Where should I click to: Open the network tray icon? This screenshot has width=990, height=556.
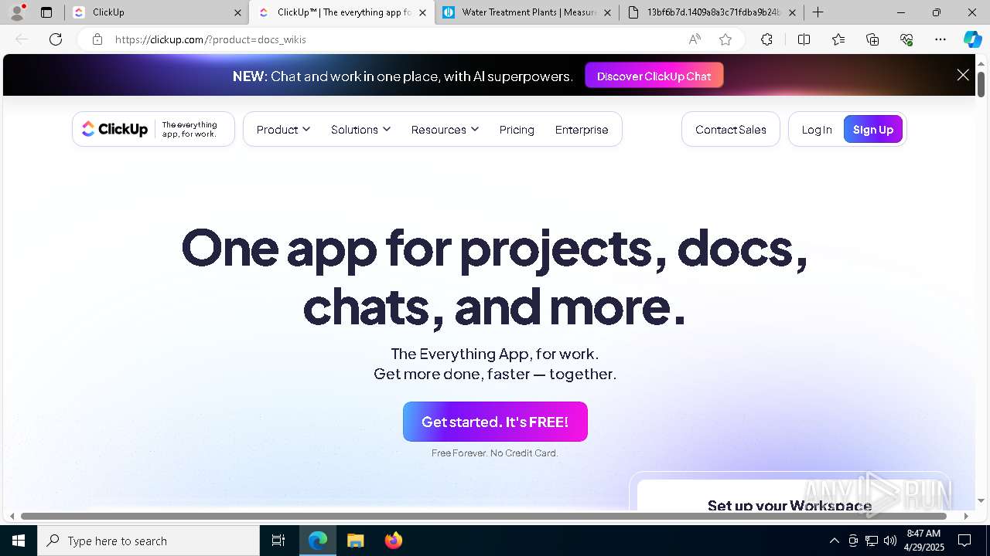tap(872, 541)
